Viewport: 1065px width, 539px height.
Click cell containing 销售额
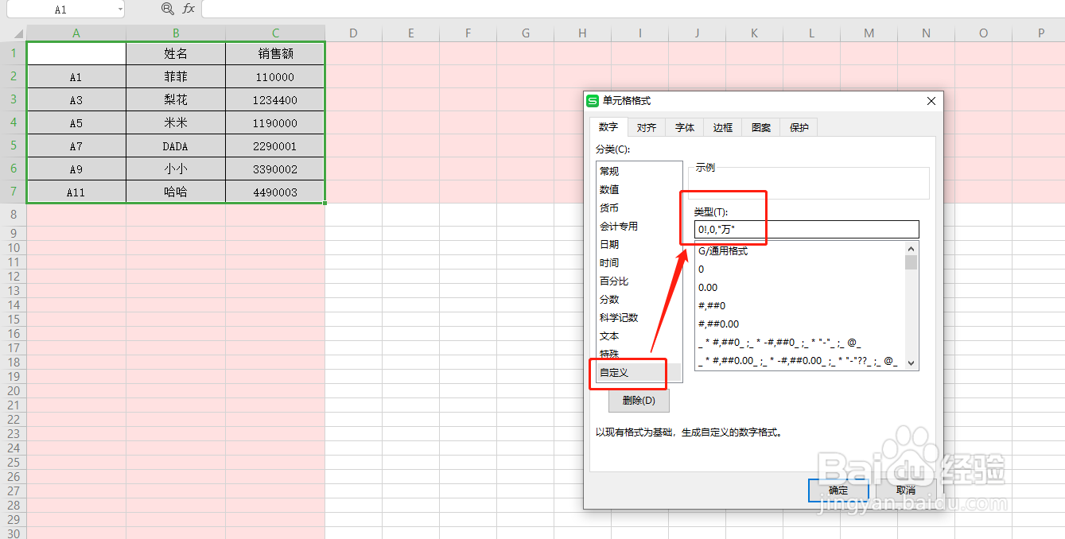coord(275,53)
